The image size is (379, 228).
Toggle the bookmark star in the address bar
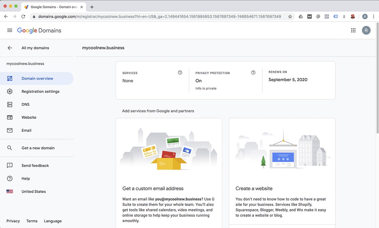click(290, 16)
